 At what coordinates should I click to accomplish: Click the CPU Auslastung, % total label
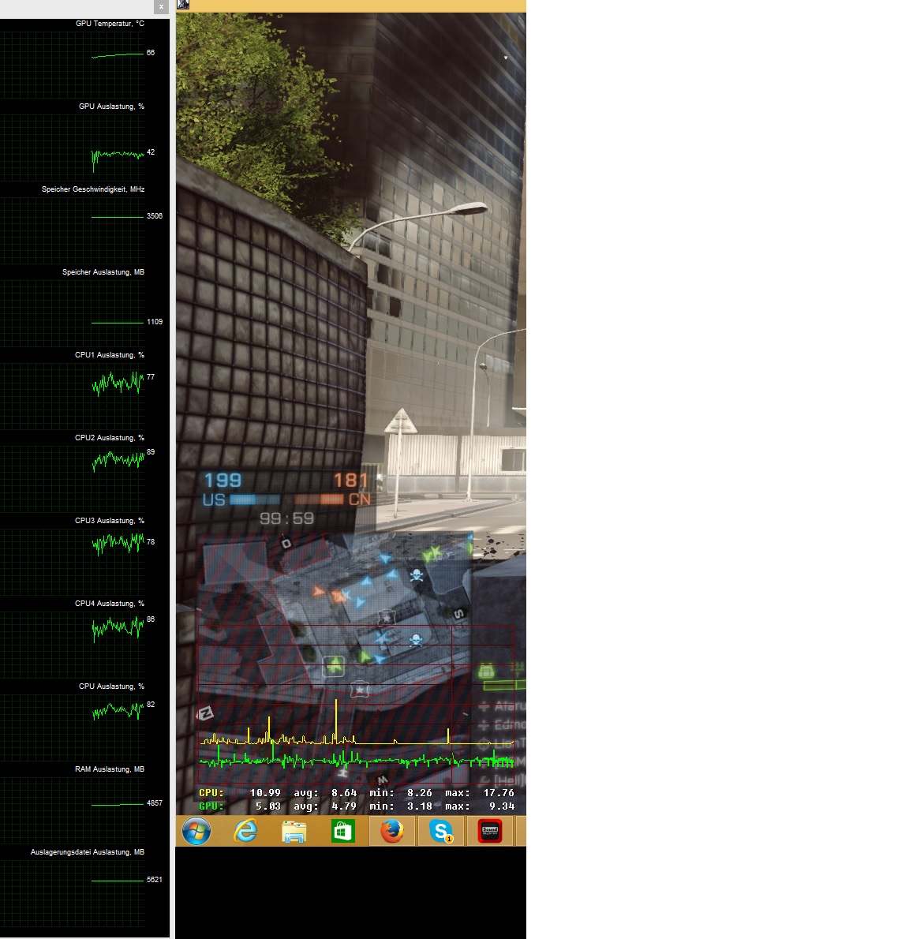tap(111, 686)
